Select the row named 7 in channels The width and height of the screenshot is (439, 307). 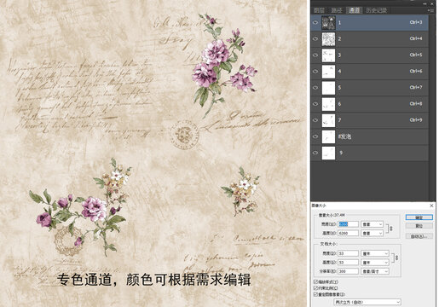[370, 120]
